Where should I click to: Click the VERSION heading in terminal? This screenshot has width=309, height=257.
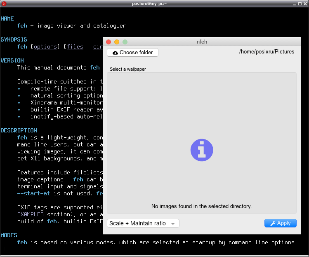pos(12,61)
